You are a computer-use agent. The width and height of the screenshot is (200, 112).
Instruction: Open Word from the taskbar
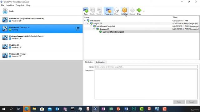point(126,109)
